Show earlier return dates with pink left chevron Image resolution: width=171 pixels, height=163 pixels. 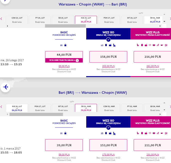pyautogui.click(x=1, y=107)
